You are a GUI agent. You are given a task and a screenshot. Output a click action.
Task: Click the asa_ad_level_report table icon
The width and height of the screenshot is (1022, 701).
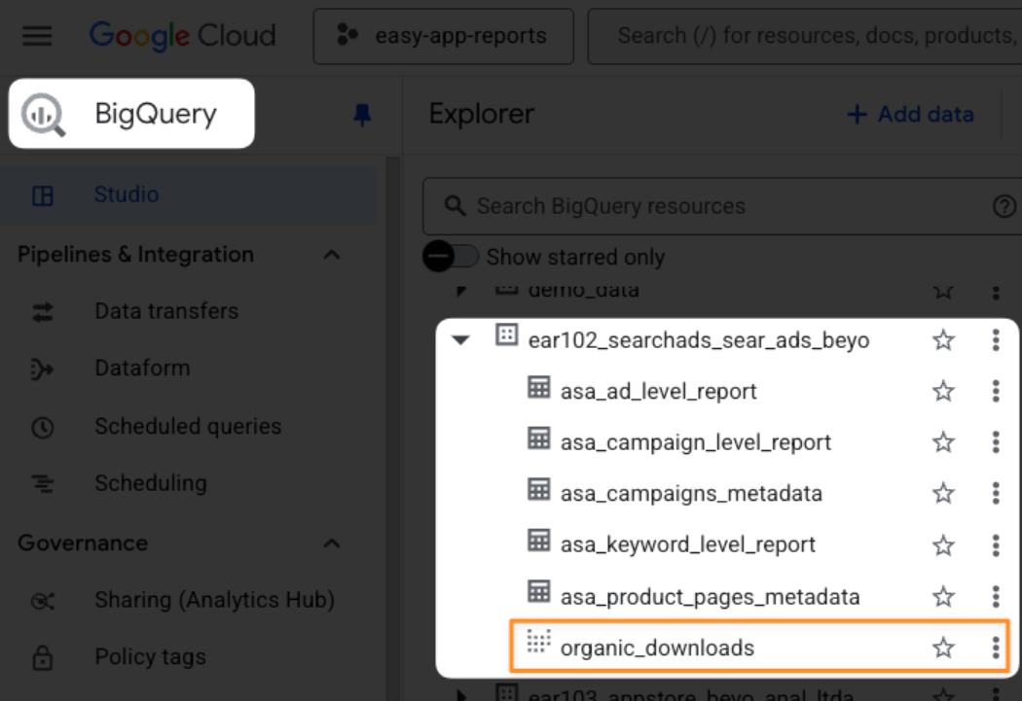coord(539,387)
